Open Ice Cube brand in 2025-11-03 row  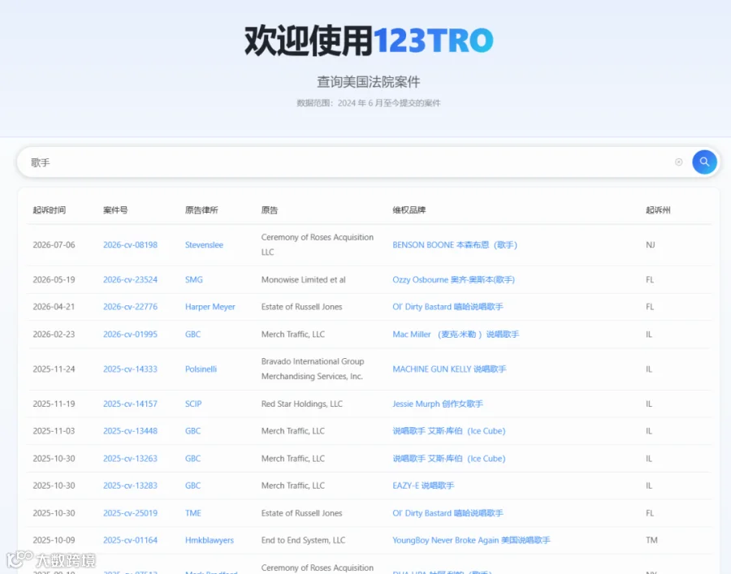449,431
